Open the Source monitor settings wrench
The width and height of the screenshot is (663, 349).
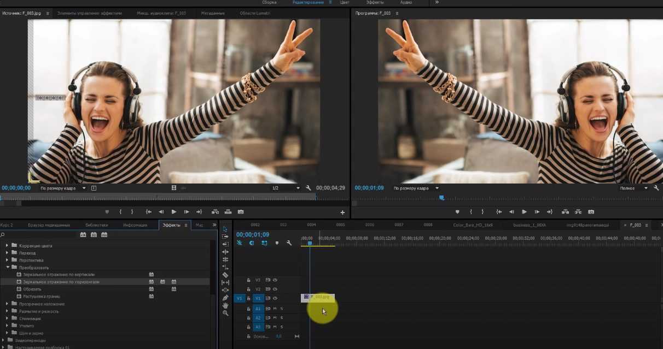tap(309, 188)
